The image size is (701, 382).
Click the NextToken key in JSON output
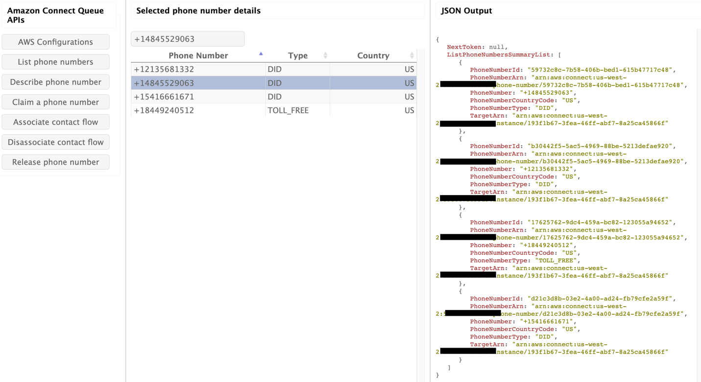coord(464,47)
